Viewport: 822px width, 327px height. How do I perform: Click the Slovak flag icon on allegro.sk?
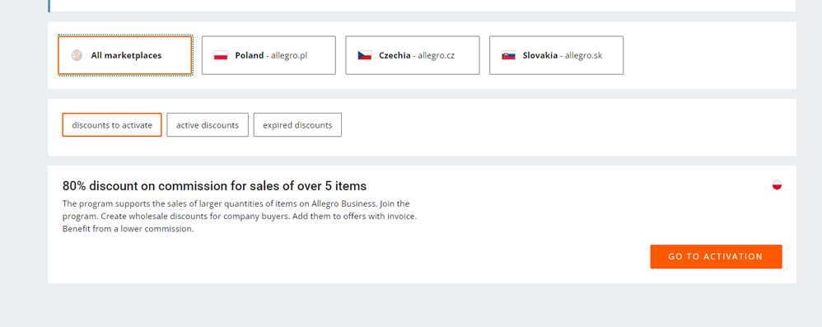pos(508,55)
